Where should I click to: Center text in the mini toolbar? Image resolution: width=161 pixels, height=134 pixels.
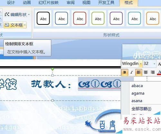point(146,72)
